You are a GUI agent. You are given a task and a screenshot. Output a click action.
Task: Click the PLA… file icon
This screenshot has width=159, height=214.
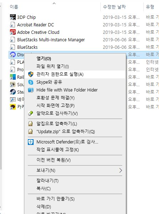click(x=13, y=62)
